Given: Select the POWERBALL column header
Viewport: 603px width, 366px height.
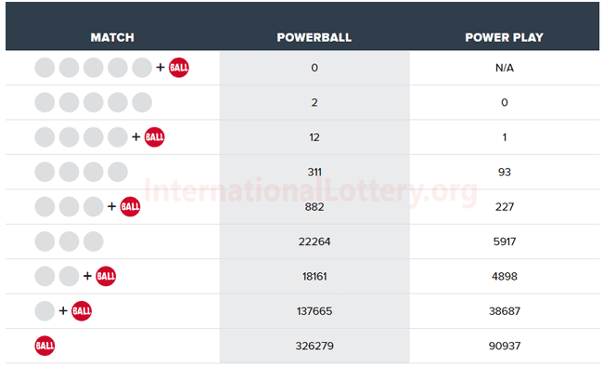Looking at the screenshot, I should pos(314,37).
